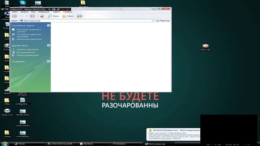Click Просмотр сведений о системе link
This screenshot has height=146, width=260.
[29, 30]
